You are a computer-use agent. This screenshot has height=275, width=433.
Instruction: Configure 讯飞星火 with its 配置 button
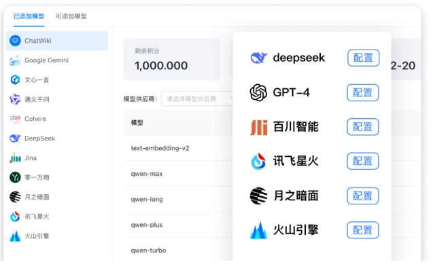[363, 162]
